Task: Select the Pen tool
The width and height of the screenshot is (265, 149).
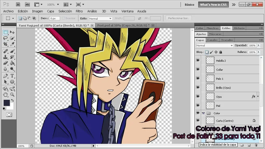Action: tap(5, 76)
